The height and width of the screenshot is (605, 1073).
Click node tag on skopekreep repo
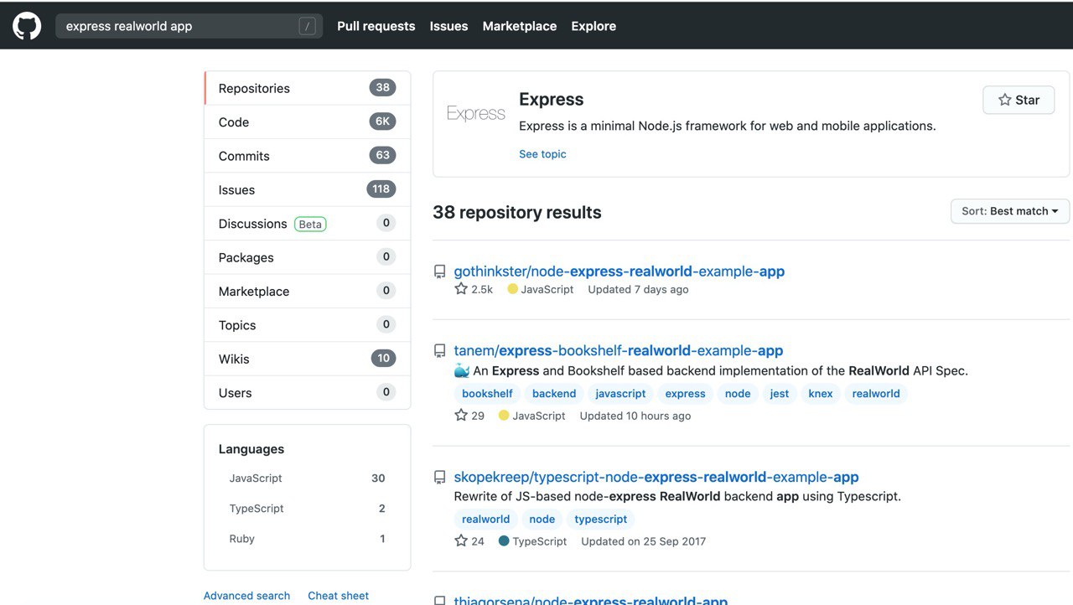tap(542, 520)
